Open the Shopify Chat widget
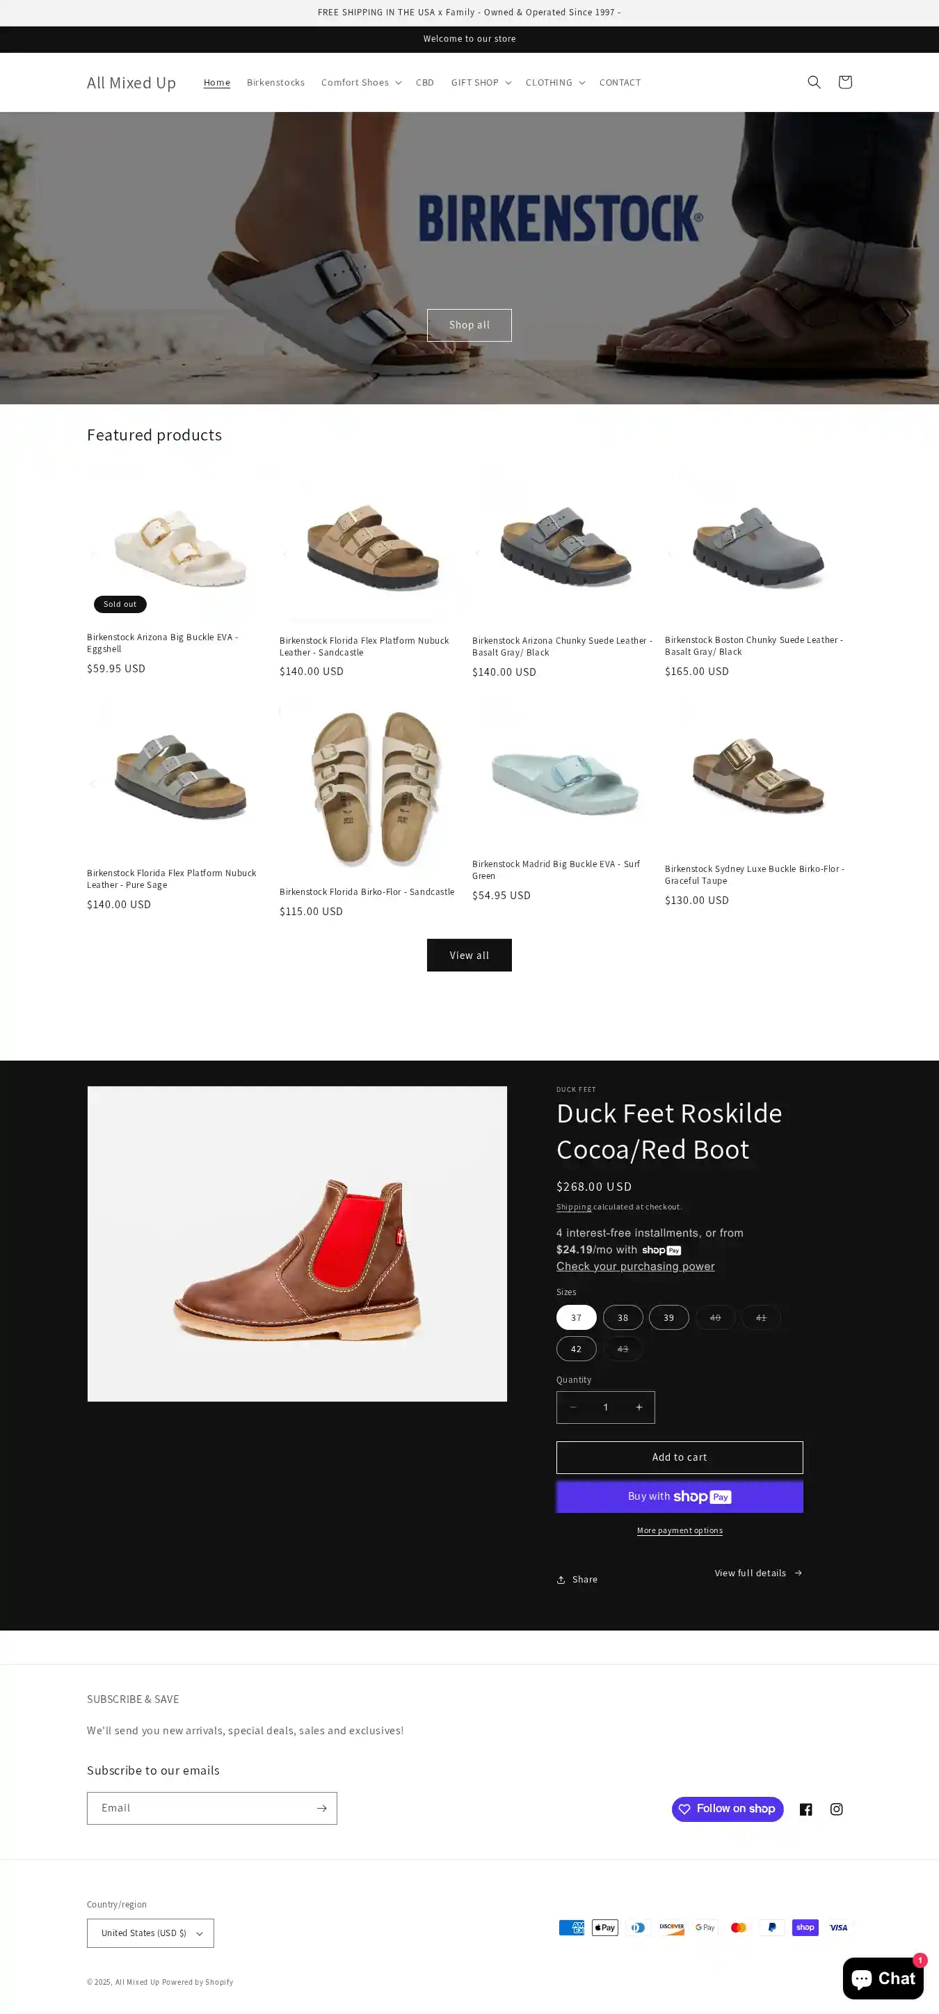The image size is (939, 2014). point(883,1978)
